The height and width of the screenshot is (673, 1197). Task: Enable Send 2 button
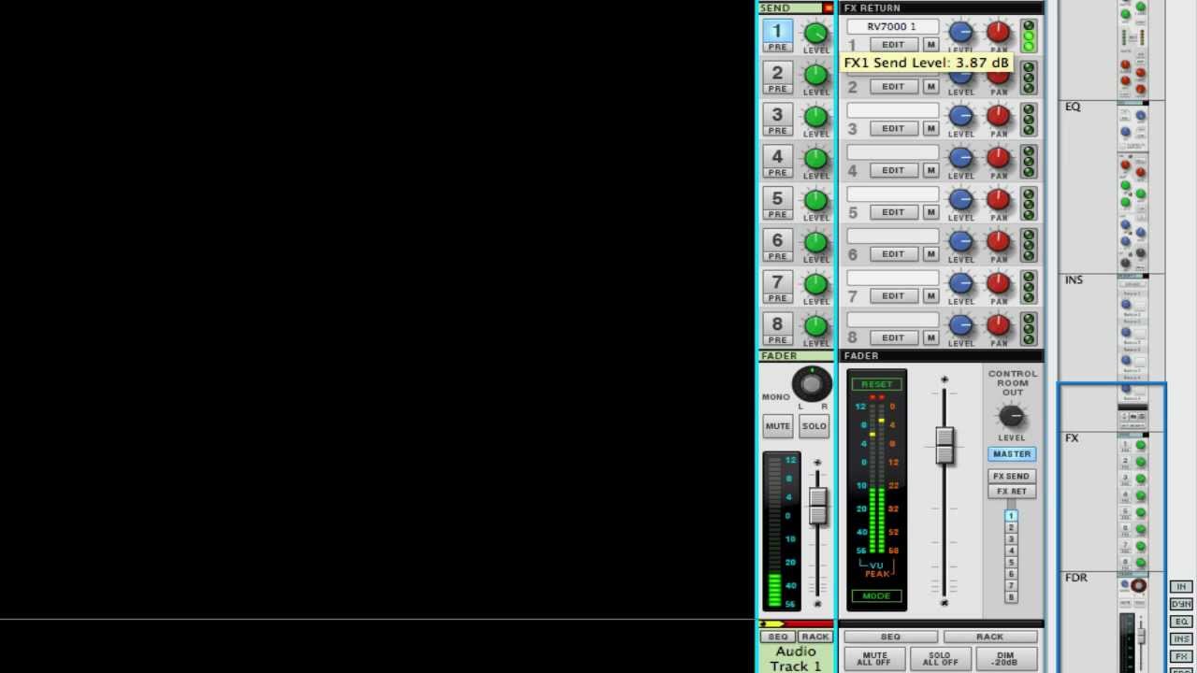click(x=777, y=72)
